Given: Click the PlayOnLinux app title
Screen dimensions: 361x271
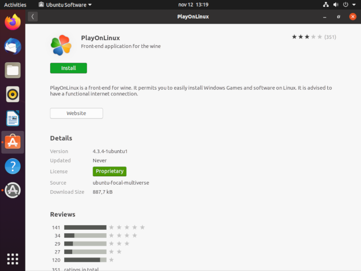Looking at the screenshot, I should point(100,38).
